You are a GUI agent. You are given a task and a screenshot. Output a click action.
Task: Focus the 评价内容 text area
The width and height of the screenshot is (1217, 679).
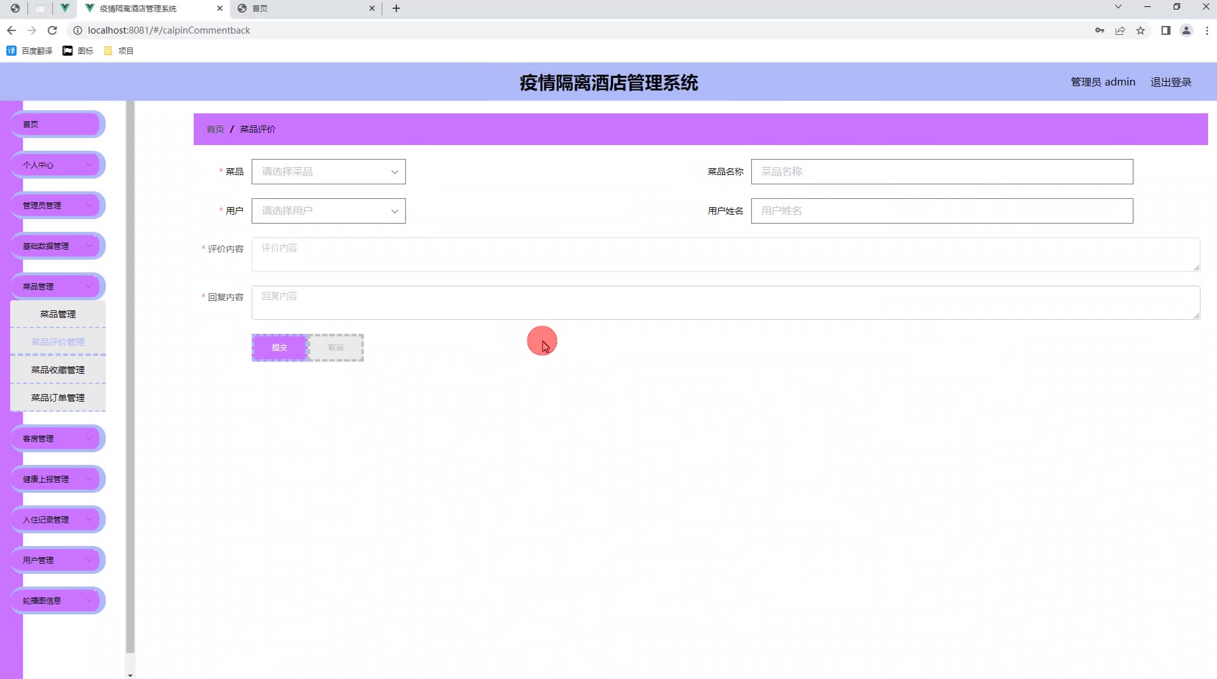[726, 255]
